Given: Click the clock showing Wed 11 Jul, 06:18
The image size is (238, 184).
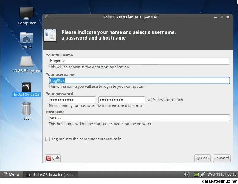Looking at the screenshot, I should click(222, 174).
